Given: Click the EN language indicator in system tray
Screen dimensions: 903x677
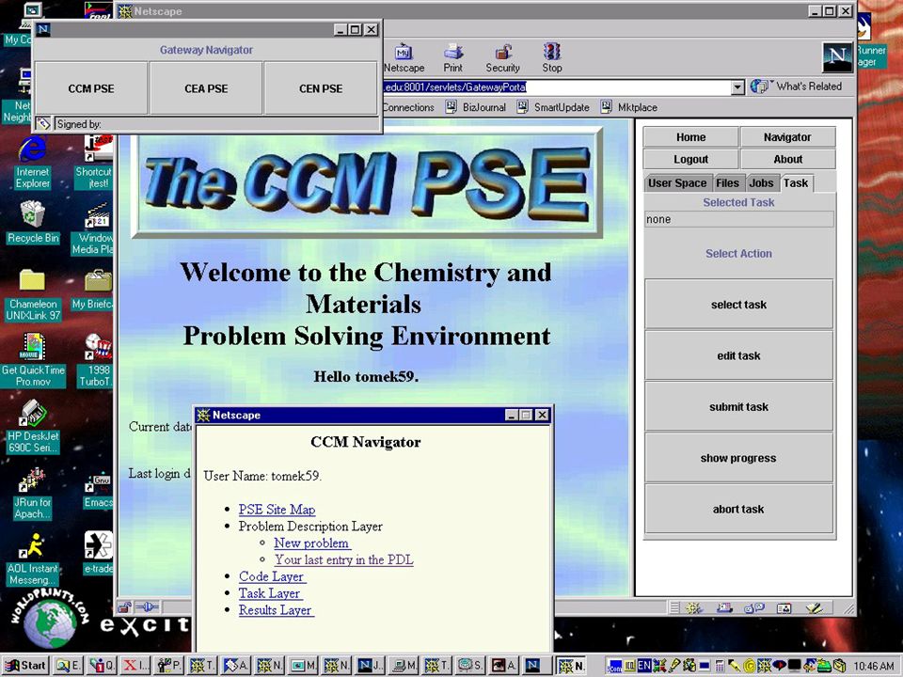Looking at the screenshot, I should pos(643,666).
